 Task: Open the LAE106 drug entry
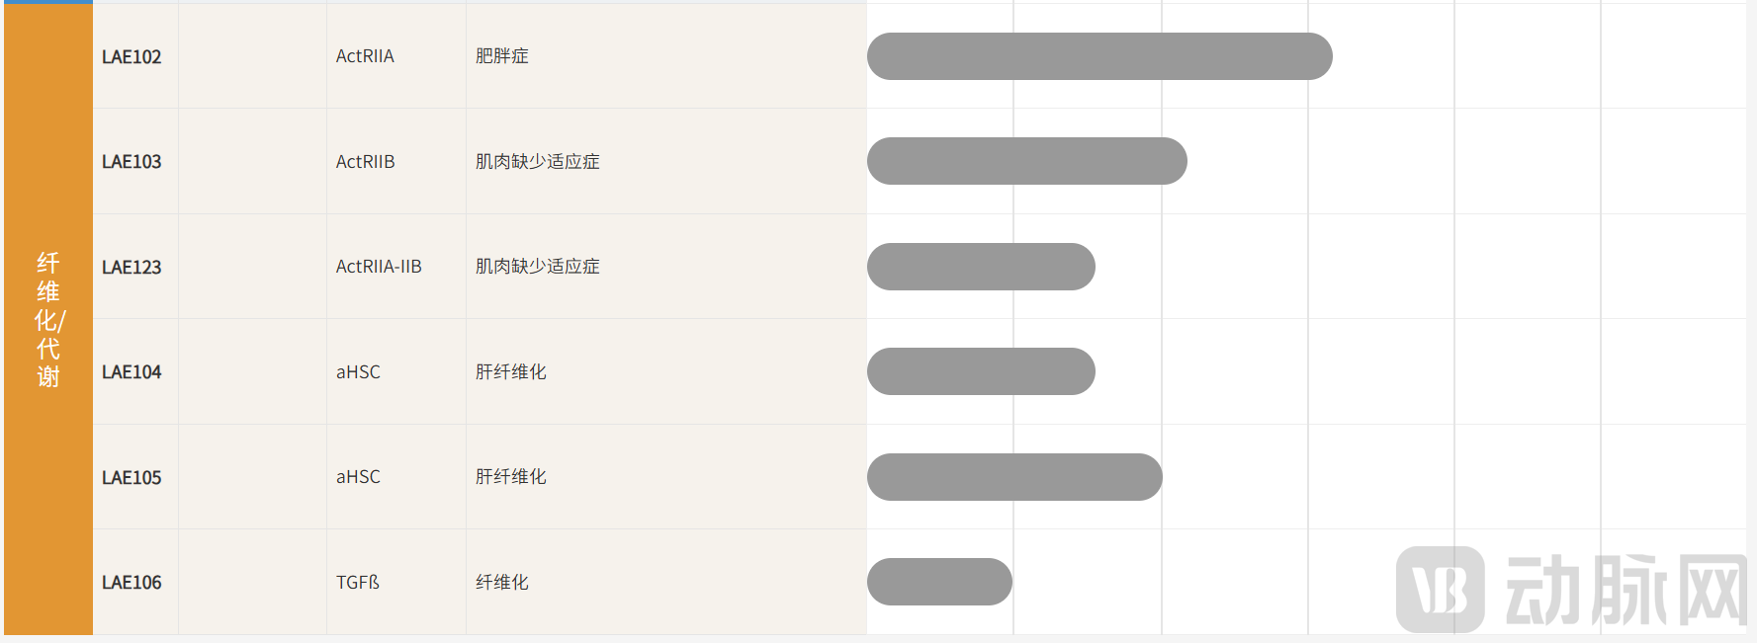click(132, 583)
